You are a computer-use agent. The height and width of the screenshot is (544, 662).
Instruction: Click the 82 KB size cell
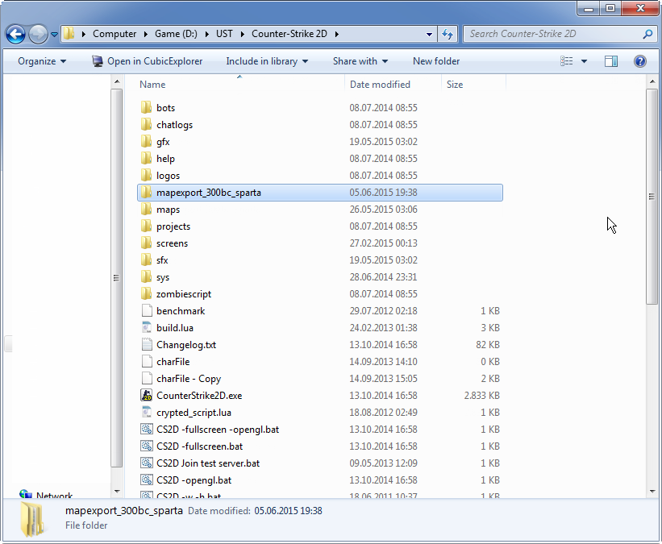[x=488, y=345]
